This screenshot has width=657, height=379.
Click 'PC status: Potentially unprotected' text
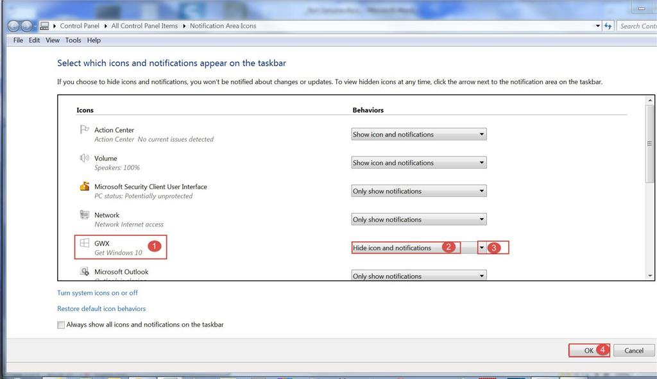(143, 196)
